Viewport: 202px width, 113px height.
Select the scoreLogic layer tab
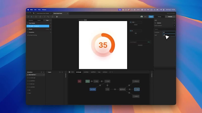tap(79, 72)
